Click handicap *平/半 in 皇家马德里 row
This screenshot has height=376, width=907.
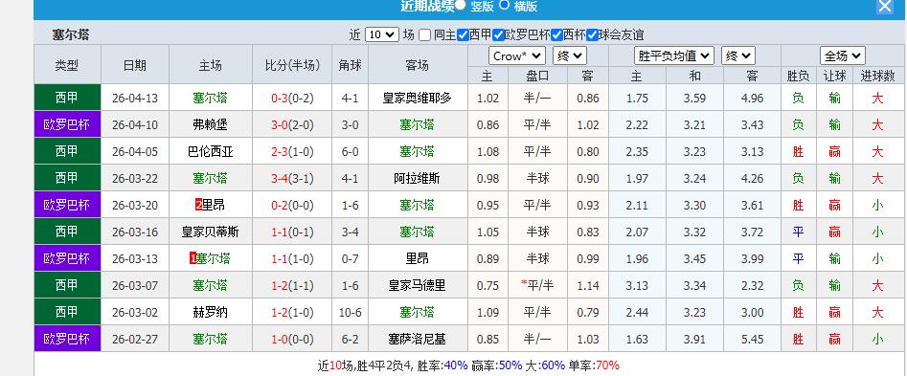tap(537, 285)
